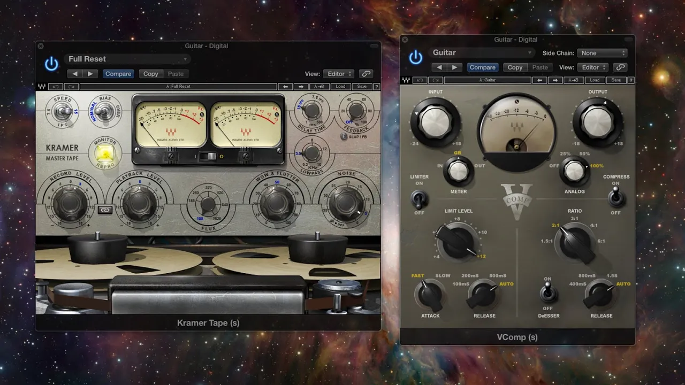Open A: Full Reset setup menu bar

pyautogui.click(x=178, y=87)
